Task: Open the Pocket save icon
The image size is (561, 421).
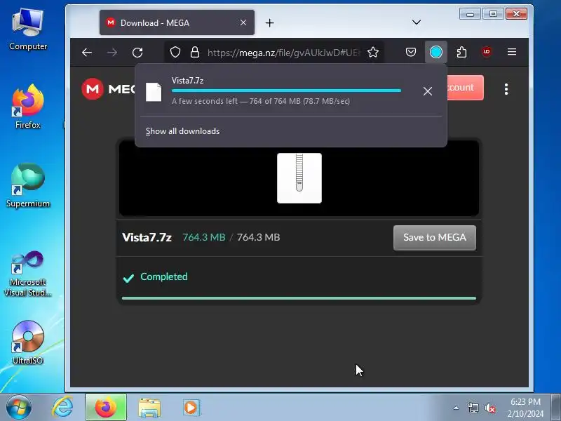Action: [x=411, y=52]
